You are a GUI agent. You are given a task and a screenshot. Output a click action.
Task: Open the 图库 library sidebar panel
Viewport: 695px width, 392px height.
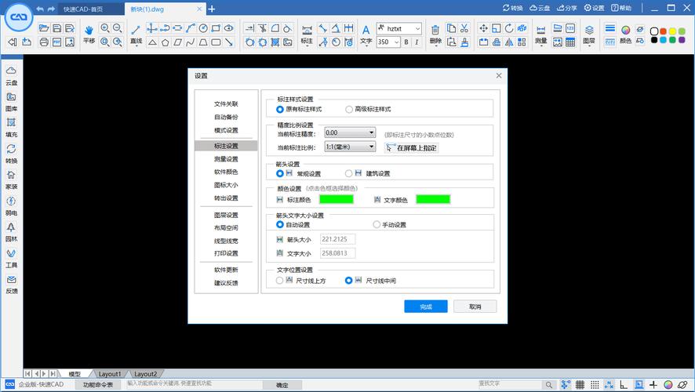11,100
